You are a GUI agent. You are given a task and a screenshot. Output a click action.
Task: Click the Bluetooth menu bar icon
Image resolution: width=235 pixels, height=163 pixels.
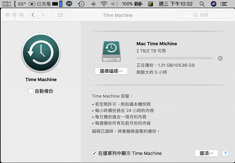tap(93, 4)
